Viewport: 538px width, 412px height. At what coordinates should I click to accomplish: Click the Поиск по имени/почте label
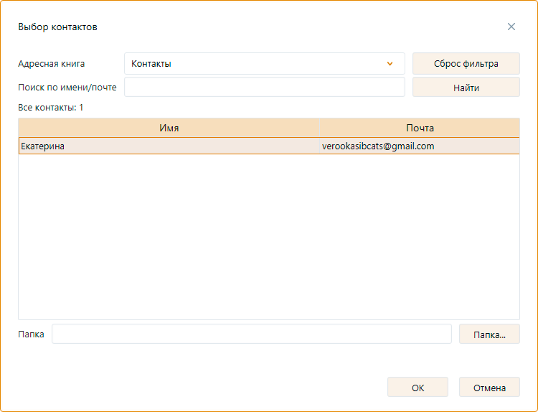(67, 88)
